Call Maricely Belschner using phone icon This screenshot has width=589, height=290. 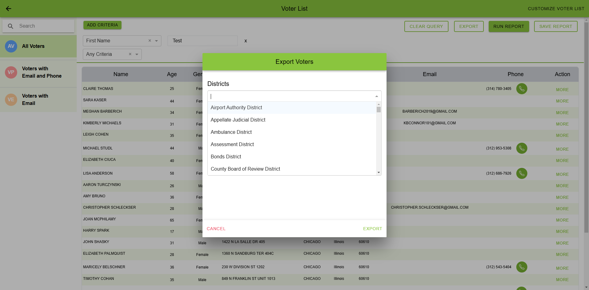522,267
